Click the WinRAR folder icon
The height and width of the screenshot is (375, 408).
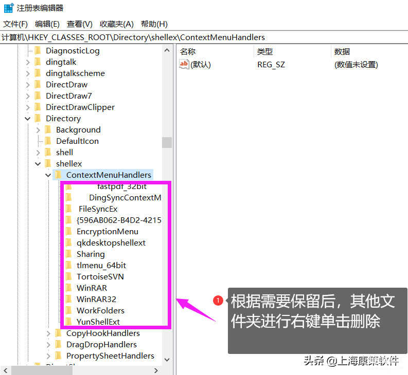pyautogui.click(x=68, y=288)
